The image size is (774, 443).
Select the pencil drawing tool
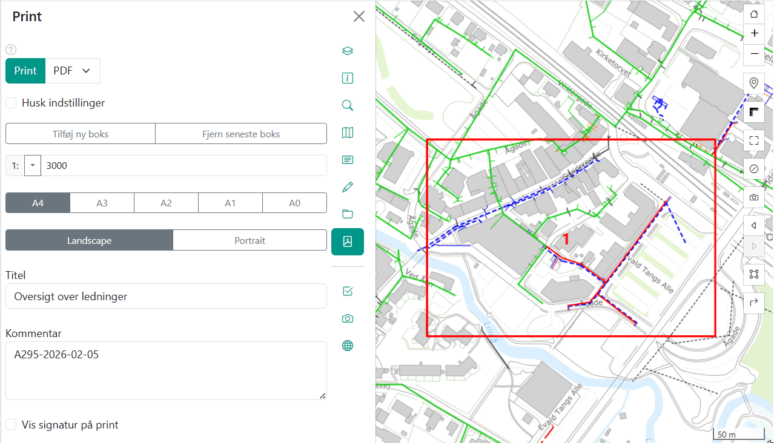pos(348,187)
